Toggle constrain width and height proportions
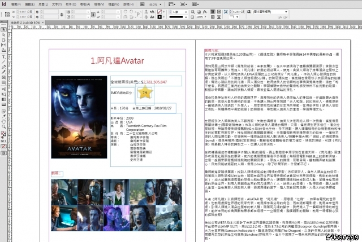 click(62, 14)
